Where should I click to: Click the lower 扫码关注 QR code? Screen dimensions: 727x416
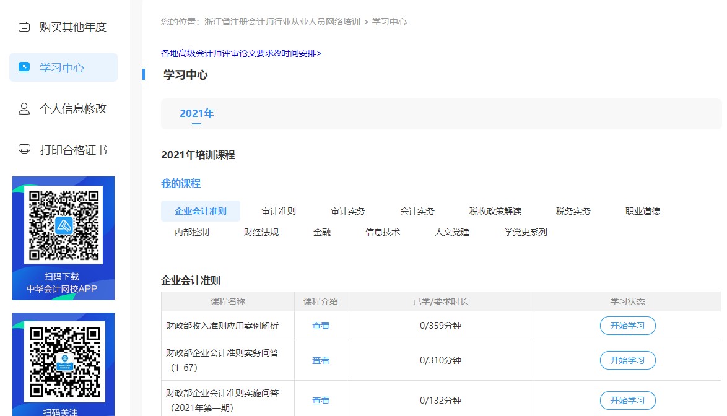click(x=63, y=359)
